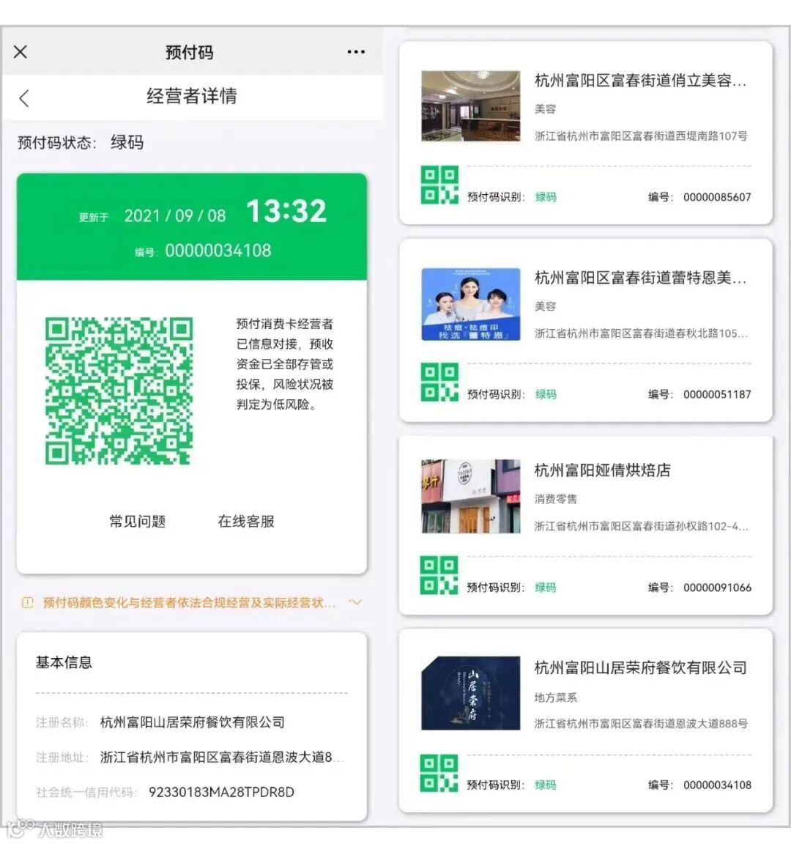The image size is (791, 844).
Task: Tap QR icon on 俏立美容 card
Action: [x=439, y=185]
